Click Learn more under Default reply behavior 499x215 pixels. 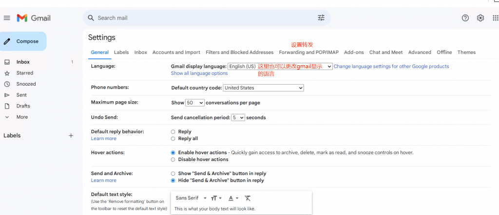coord(103,139)
